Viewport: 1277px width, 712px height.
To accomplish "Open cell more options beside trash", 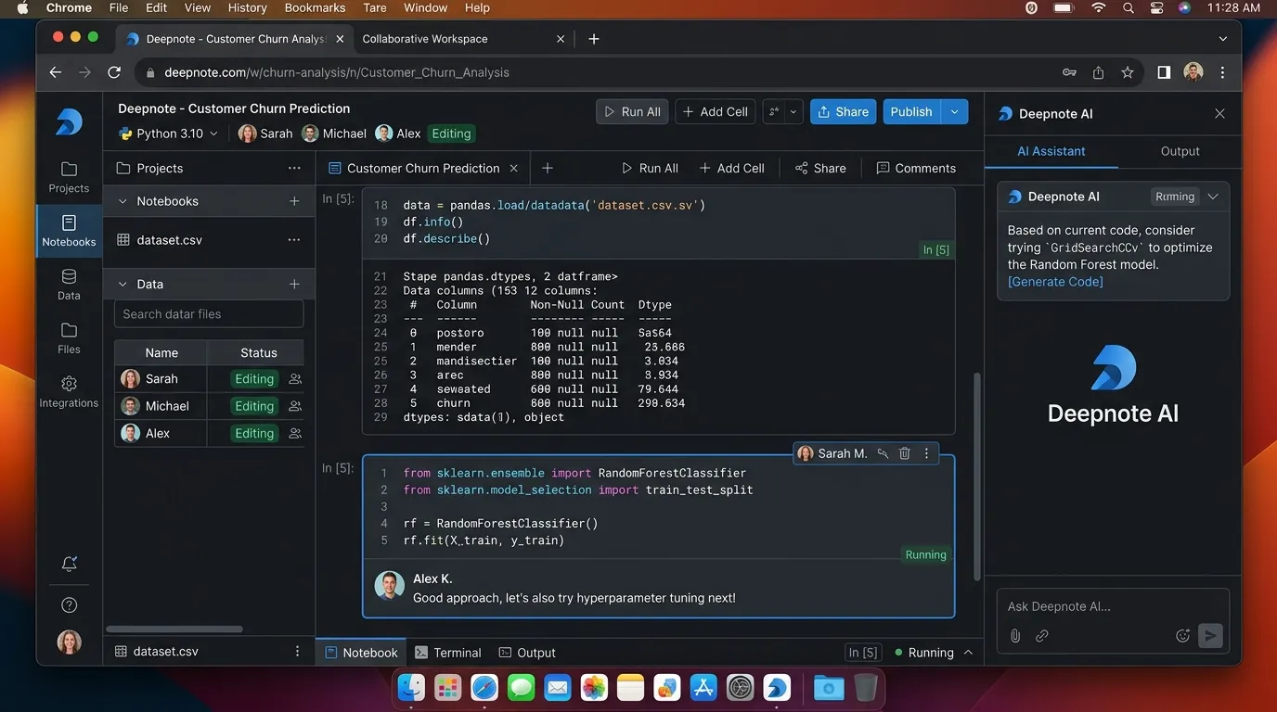I will [x=926, y=453].
